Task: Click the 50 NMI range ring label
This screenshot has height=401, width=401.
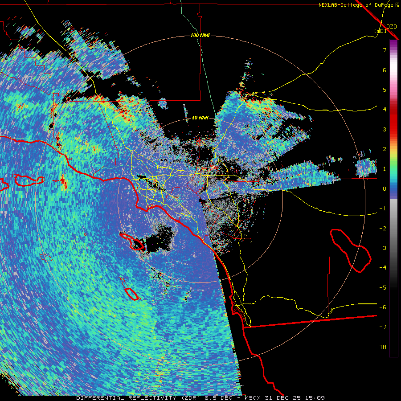Action: 200,118
